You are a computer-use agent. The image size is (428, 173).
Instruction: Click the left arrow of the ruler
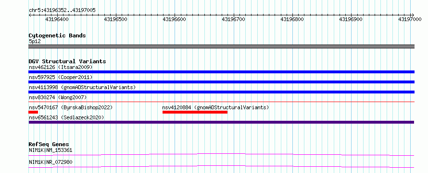click(30, 15)
